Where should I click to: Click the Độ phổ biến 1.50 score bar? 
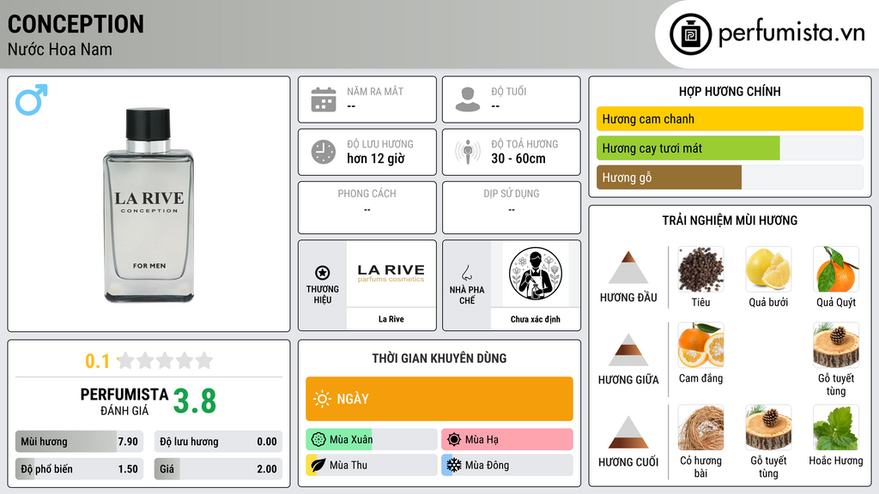point(79,469)
